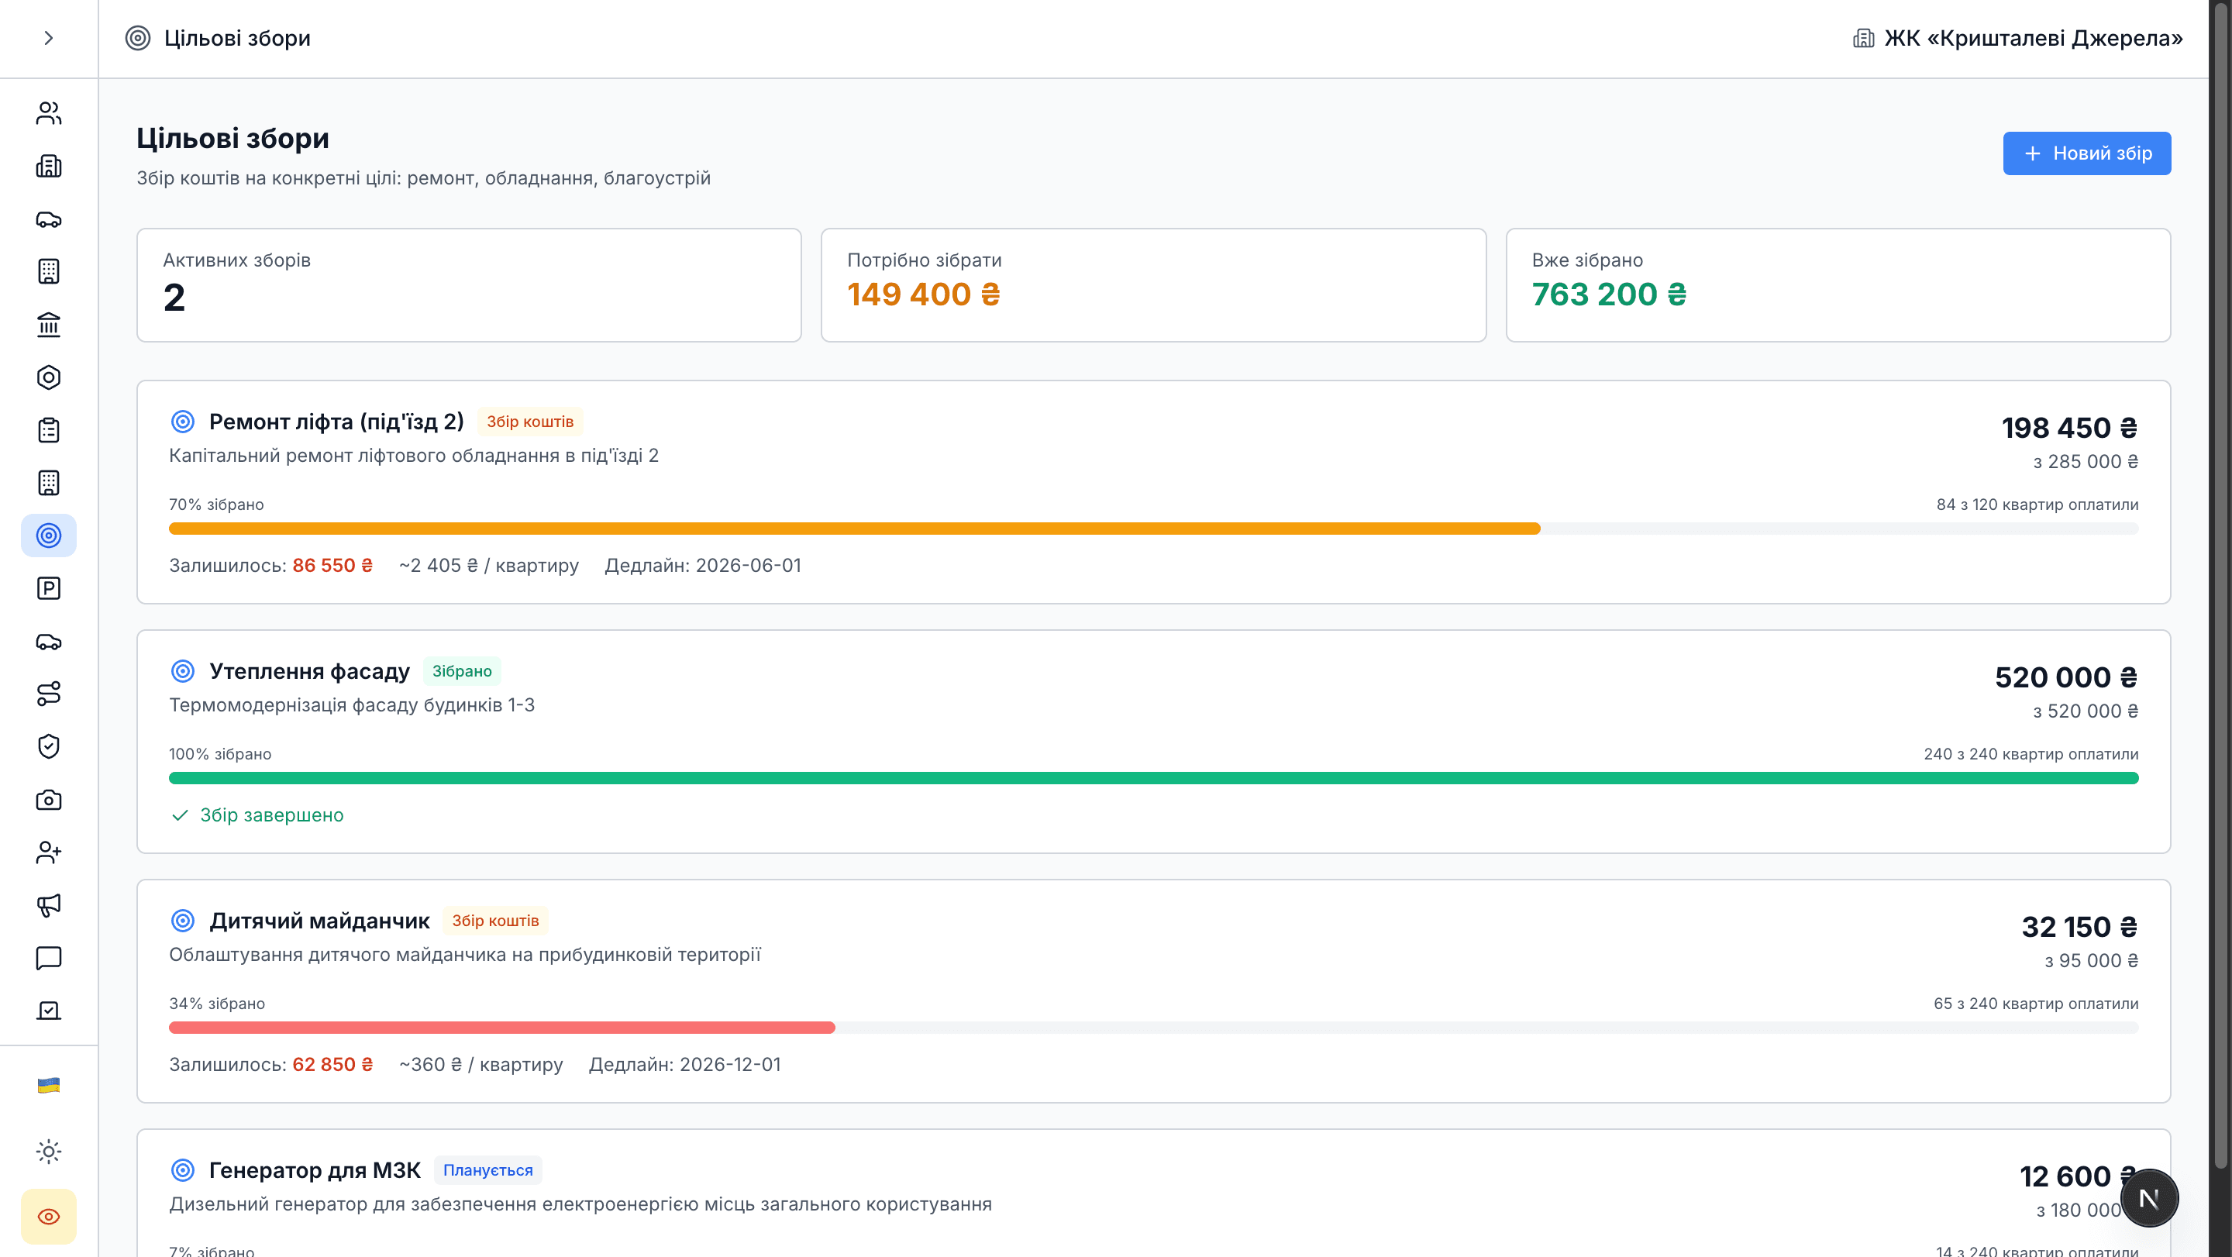The height and width of the screenshot is (1257, 2232).
Task: Click the 520 000 ₴ collected amount
Action: 2065,677
